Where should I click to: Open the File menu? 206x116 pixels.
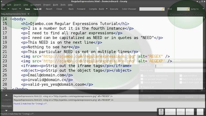tap(3, 5)
